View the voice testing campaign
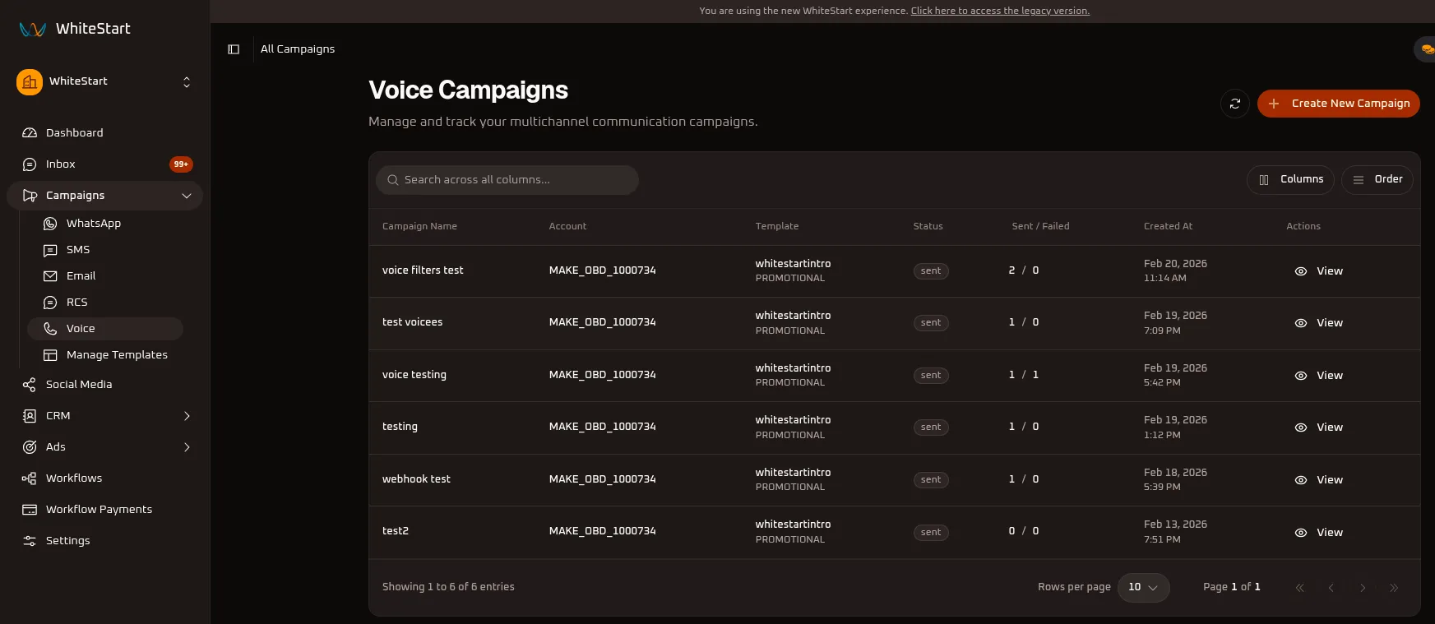Image resolution: width=1435 pixels, height=624 pixels. point(1318,376)
